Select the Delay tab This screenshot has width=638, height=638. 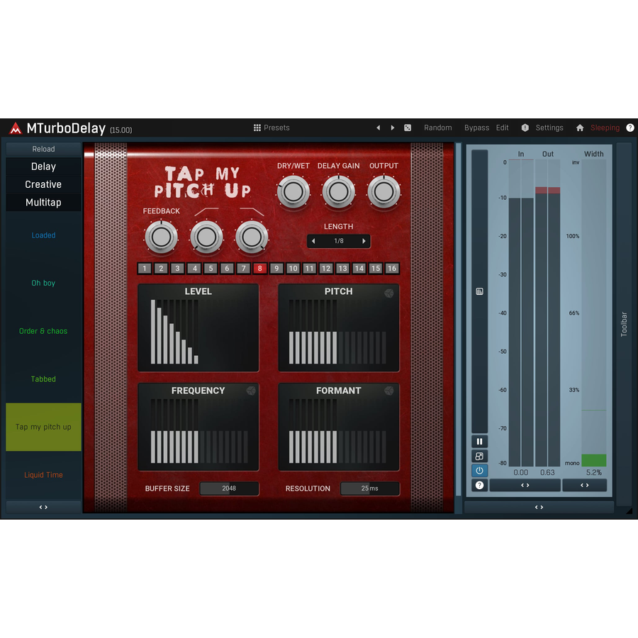(43, 167)
